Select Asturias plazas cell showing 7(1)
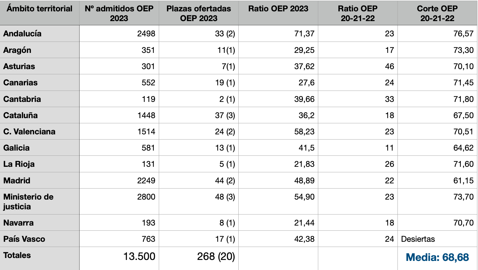This screenshot has height=270, width=478. point(228,67)
